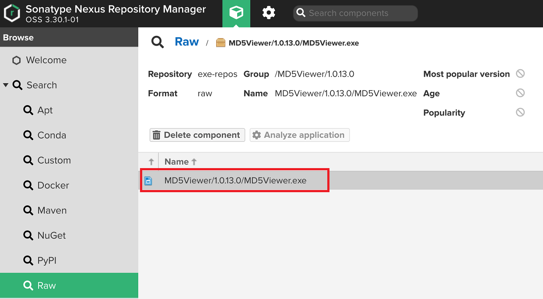Click the package box icon in breadcrumb
This screenshot has height=299, width=543.
coord(221,43)
